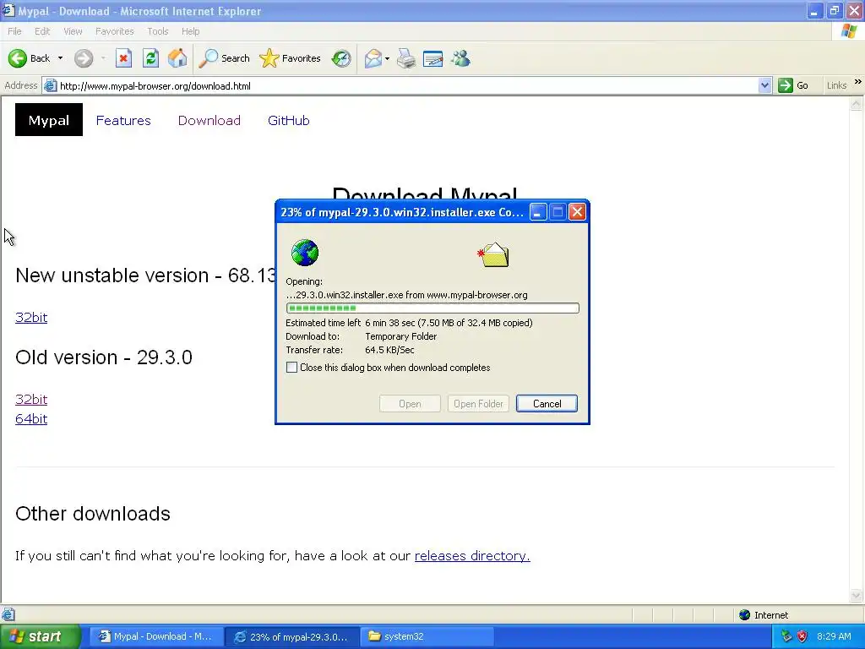Click the disabled Open button in download dialog
The image size is (865, 649).
pyautogui.click(x=410, y=403)
